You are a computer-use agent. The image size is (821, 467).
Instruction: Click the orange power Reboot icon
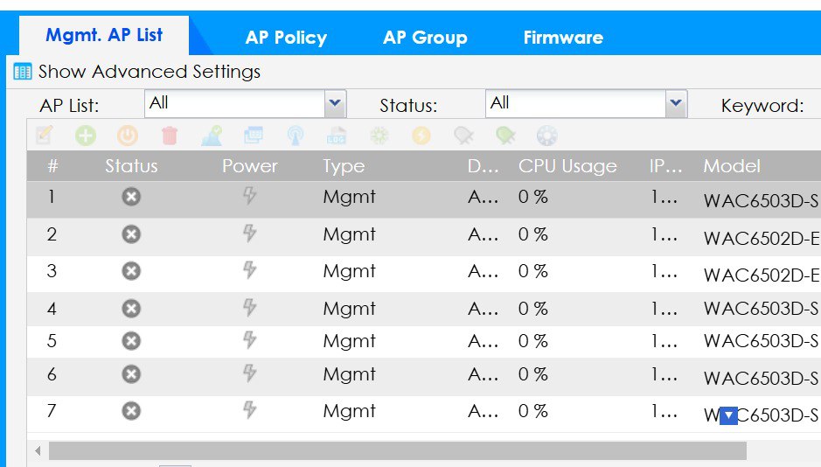(128, 136)
